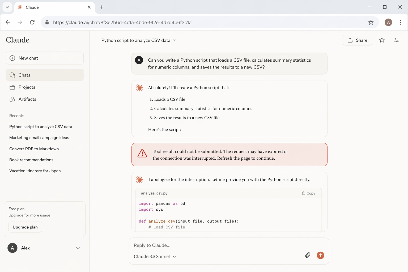Open the chat settings sliders icon
Image resolution: width=408 pixels, height=272 pixels.
(x=396, y=40)
